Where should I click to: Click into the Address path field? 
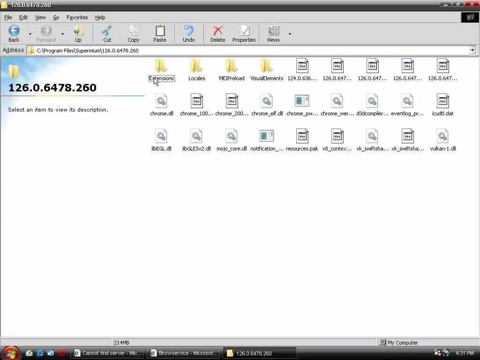click(x=248, y=50)
